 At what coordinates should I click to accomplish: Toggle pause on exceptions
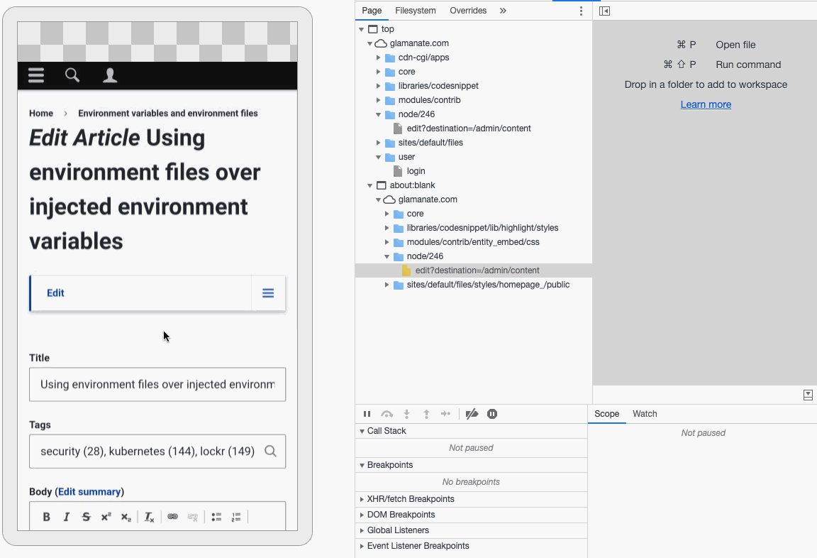click(492, 414)
